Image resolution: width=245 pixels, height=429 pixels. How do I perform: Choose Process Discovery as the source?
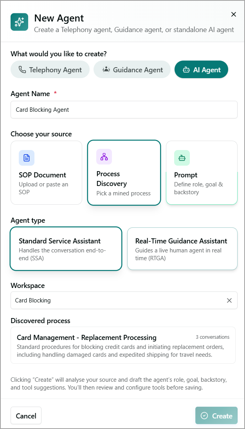click(x=124, y=172)
